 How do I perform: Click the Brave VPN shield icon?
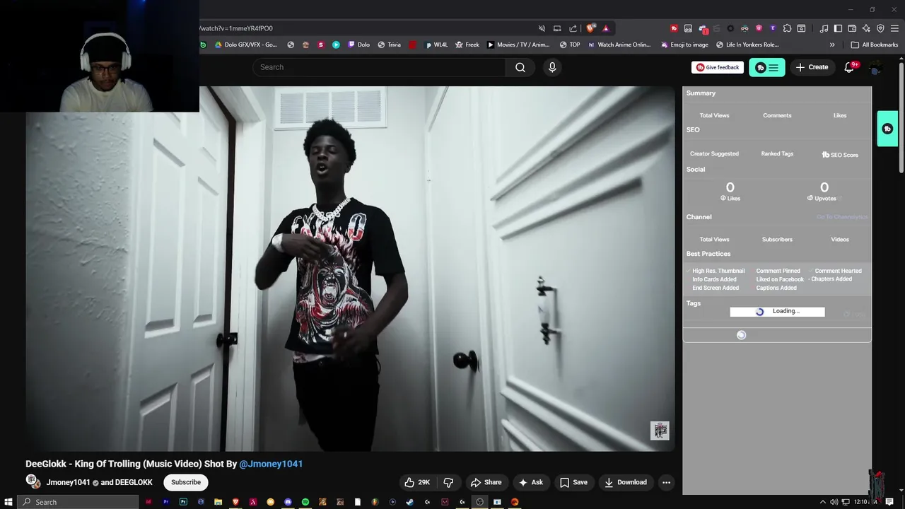(x=880, y=28)
